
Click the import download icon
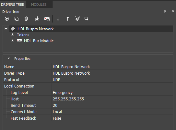pyautogui.click(x=37, y=19)
